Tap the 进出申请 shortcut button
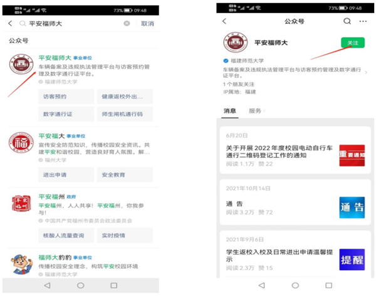376x297 pixels. tap(66, 175)
